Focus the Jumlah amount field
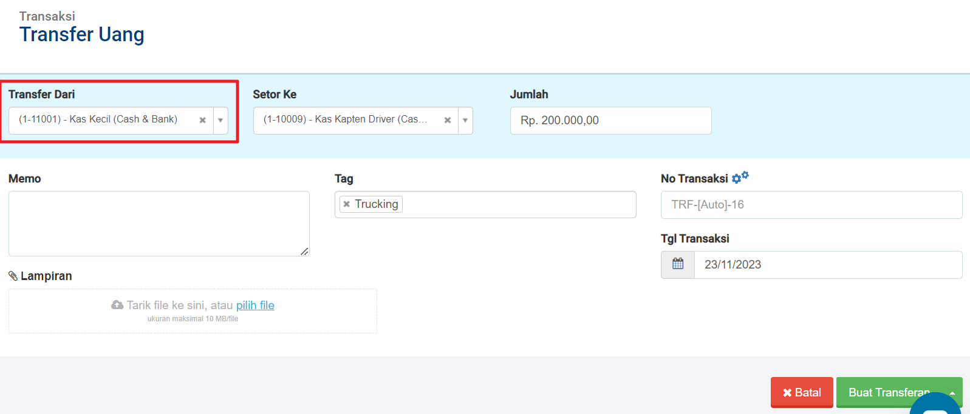Viewport: 970px width, 414px height. pyautogui.click(x=610, y=121)
